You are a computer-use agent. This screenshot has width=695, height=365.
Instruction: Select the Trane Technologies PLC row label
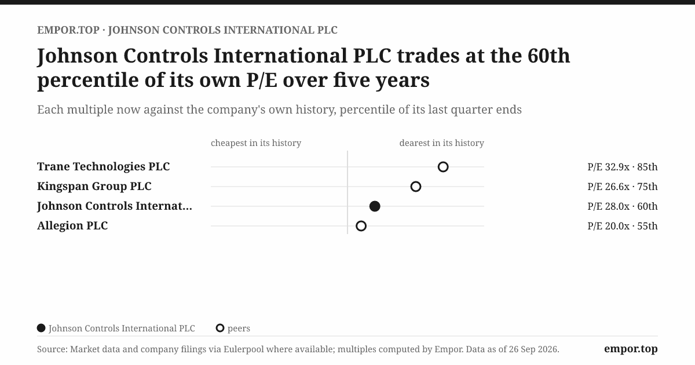[104, 167]
